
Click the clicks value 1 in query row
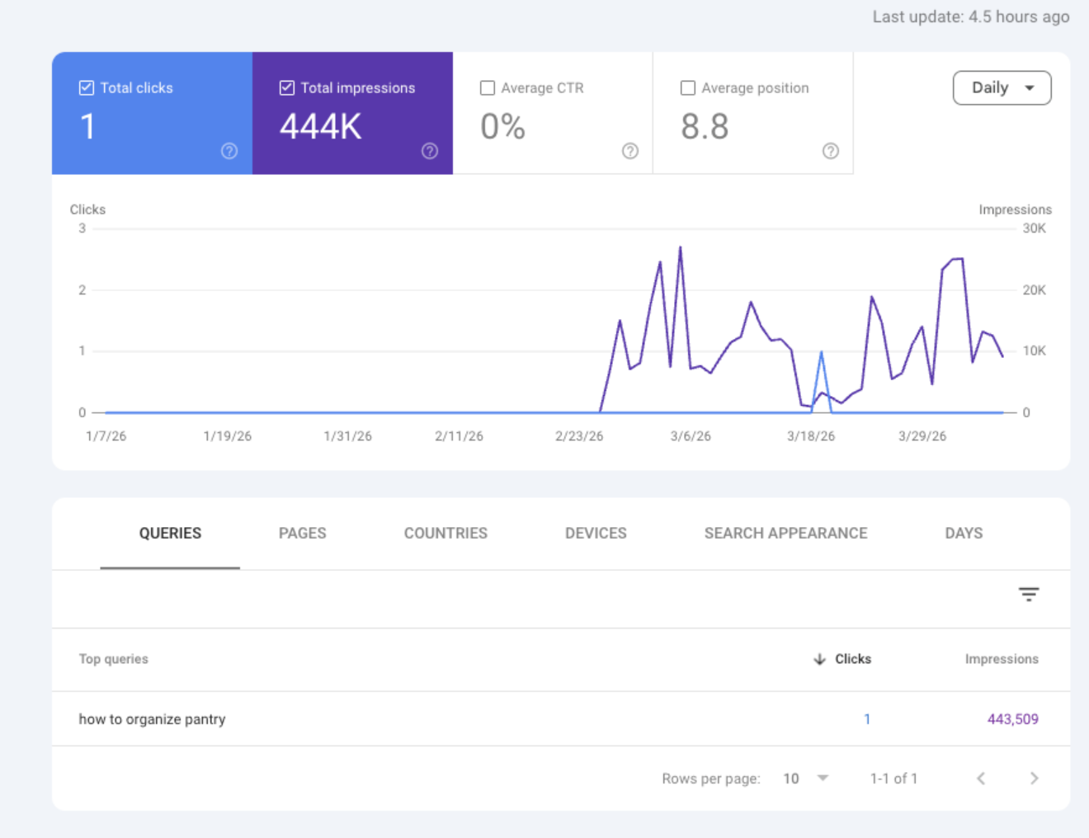[867, 719]
